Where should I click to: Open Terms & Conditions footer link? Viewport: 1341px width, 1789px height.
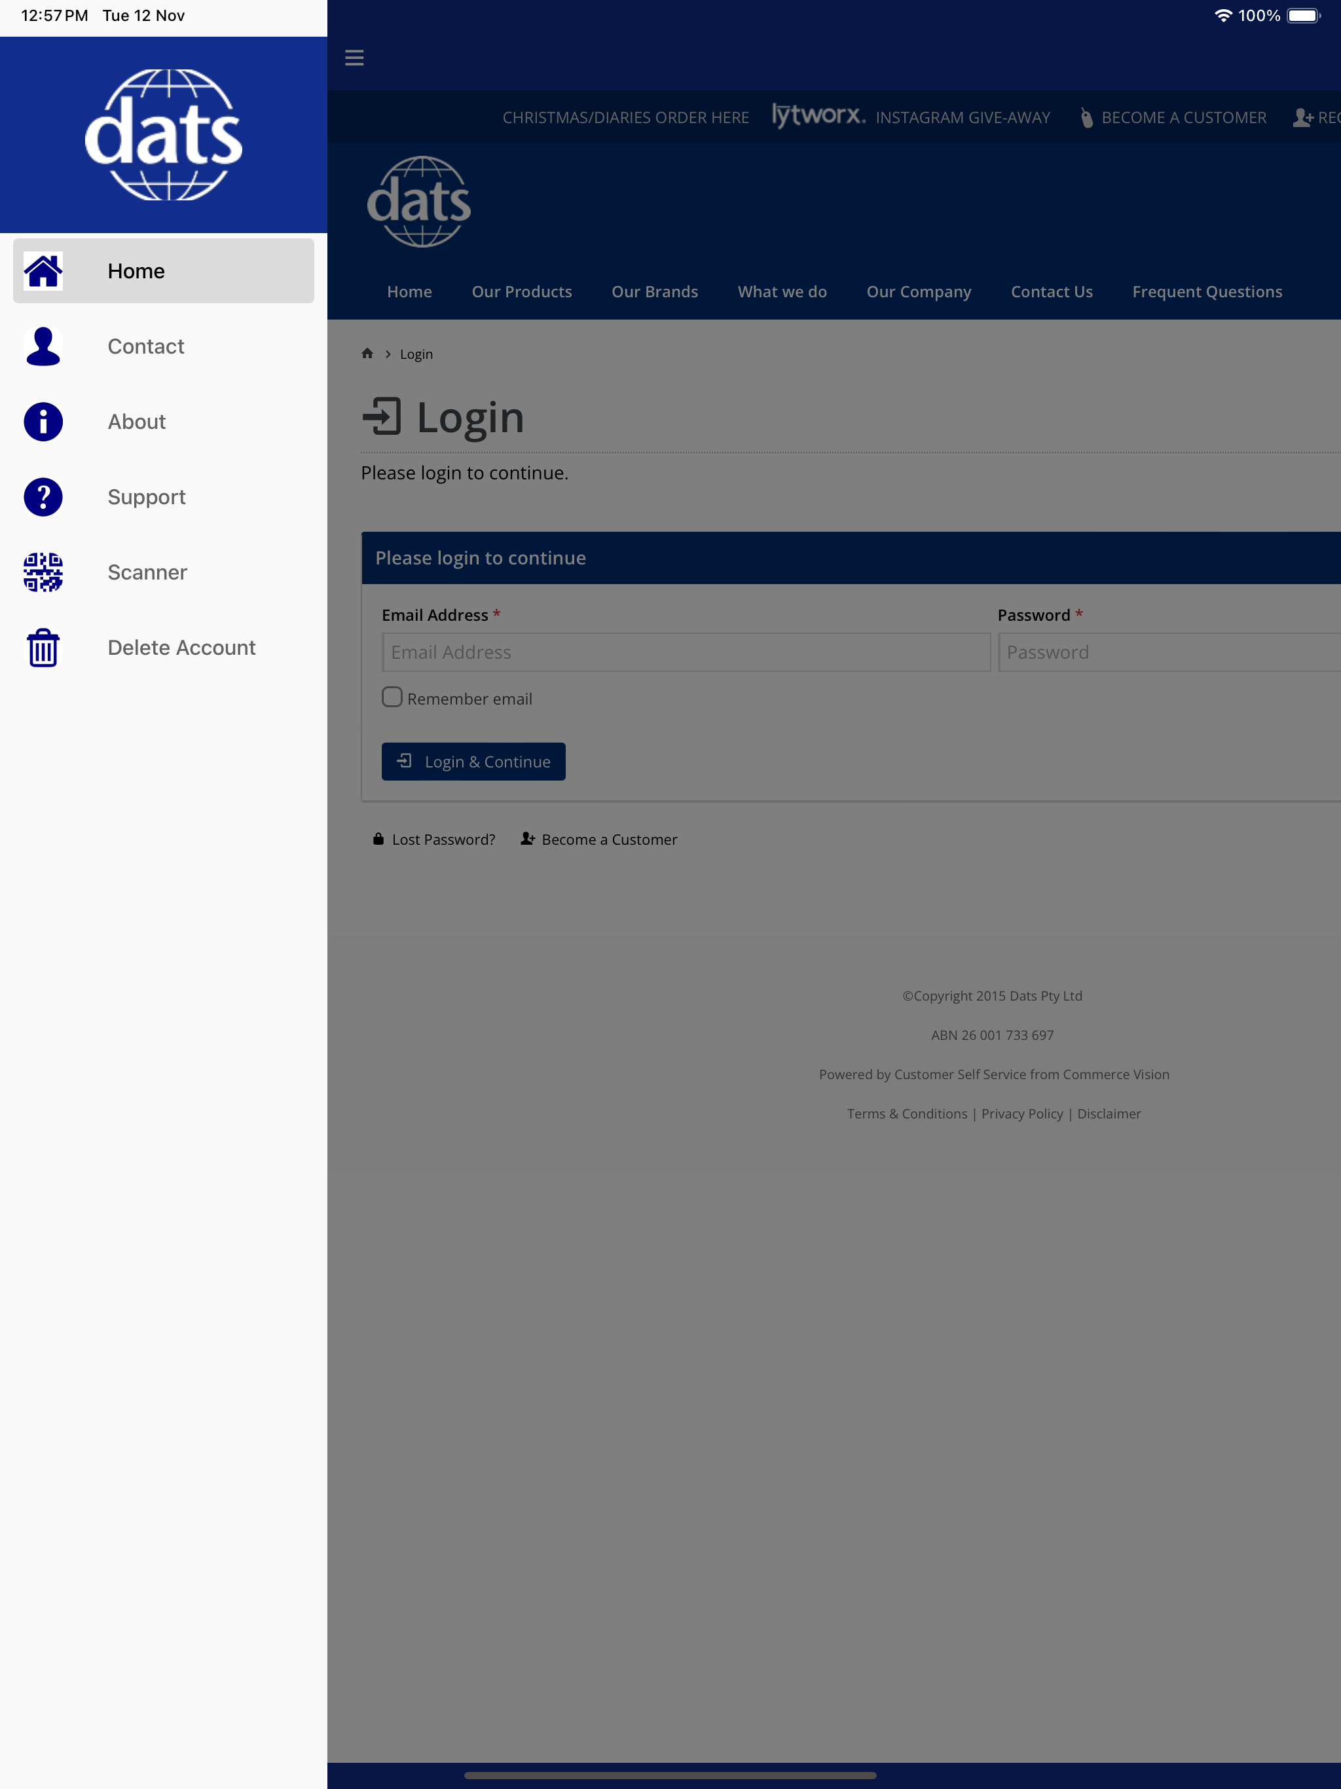pyautogui.click(x=907, y=1114)
